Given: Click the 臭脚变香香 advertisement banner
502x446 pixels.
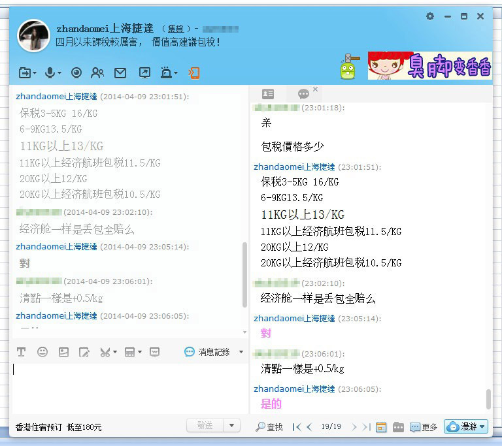Looking at the screenshot, I should (429, 65).
